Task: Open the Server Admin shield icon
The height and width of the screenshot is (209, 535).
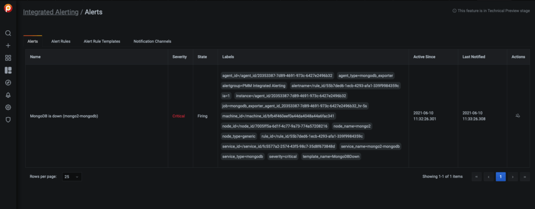Action: 8,119
